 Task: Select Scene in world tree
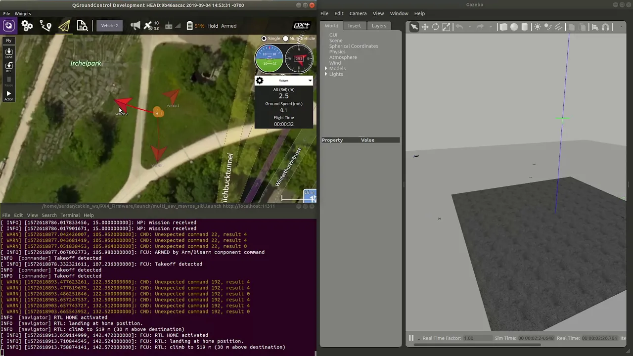point(336,41)
